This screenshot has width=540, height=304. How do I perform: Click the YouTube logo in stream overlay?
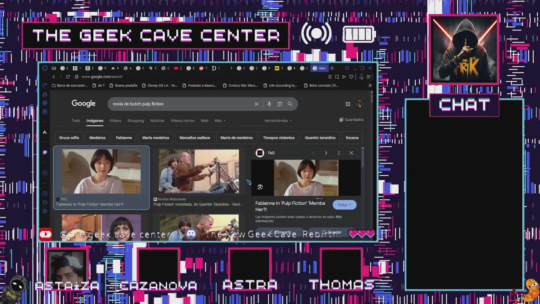pos(46,234)
